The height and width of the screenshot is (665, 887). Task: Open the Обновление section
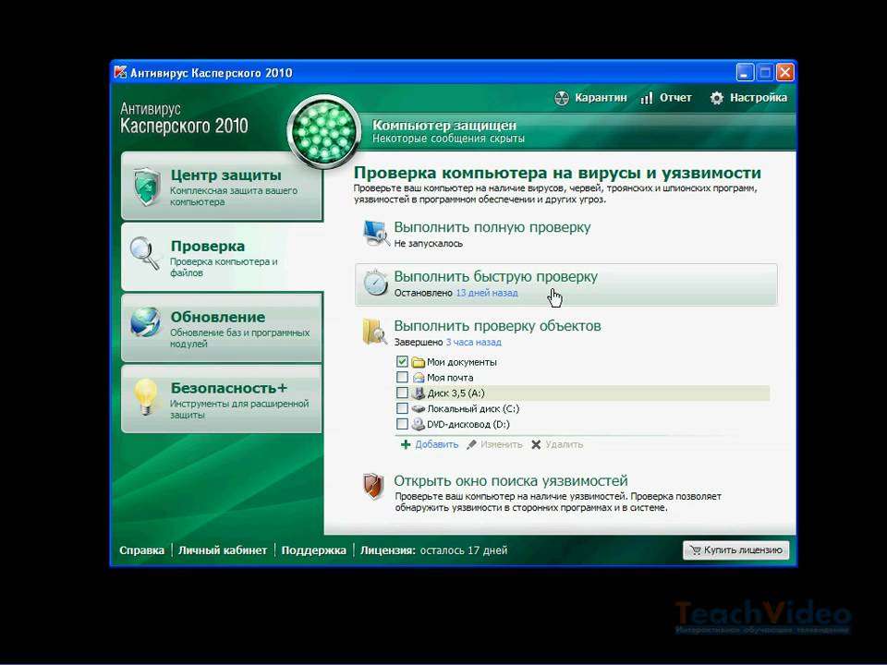(x=222, y=328)
